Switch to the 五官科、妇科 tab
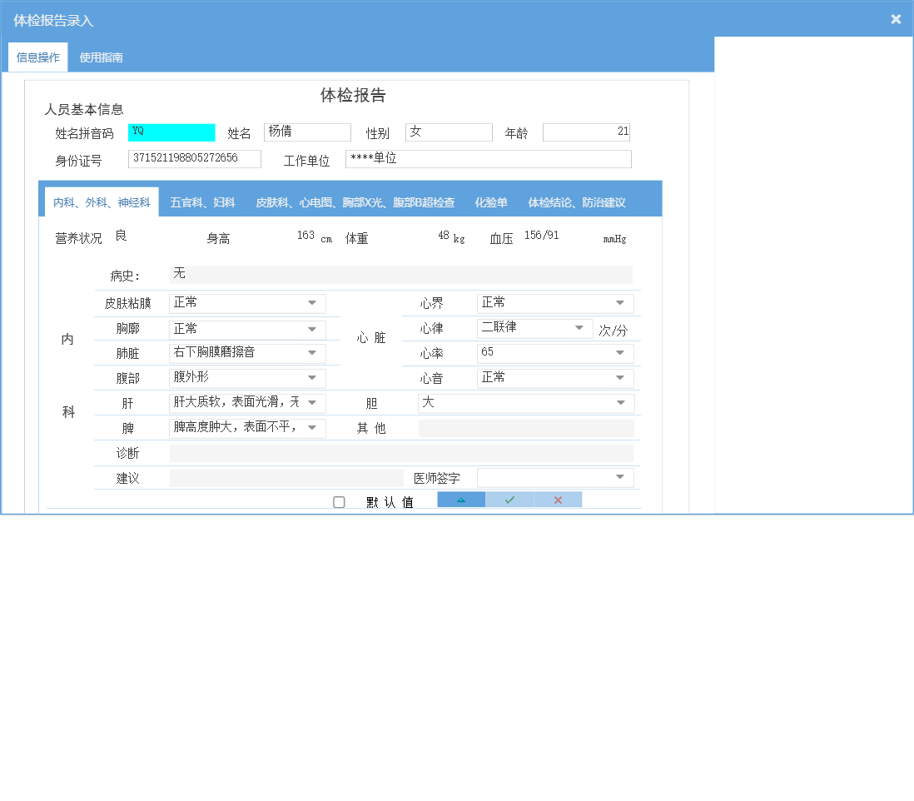The width and height of the screenshot is (914, 801). (x=201, y=201)
